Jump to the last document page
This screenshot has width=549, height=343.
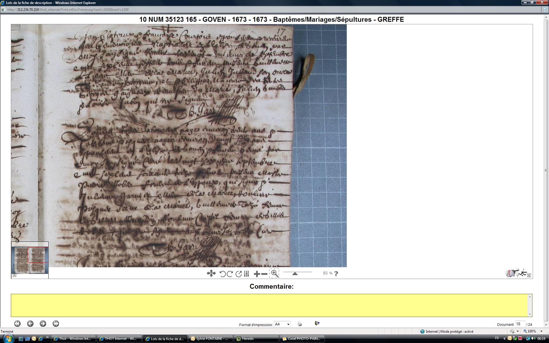point(56,324)
